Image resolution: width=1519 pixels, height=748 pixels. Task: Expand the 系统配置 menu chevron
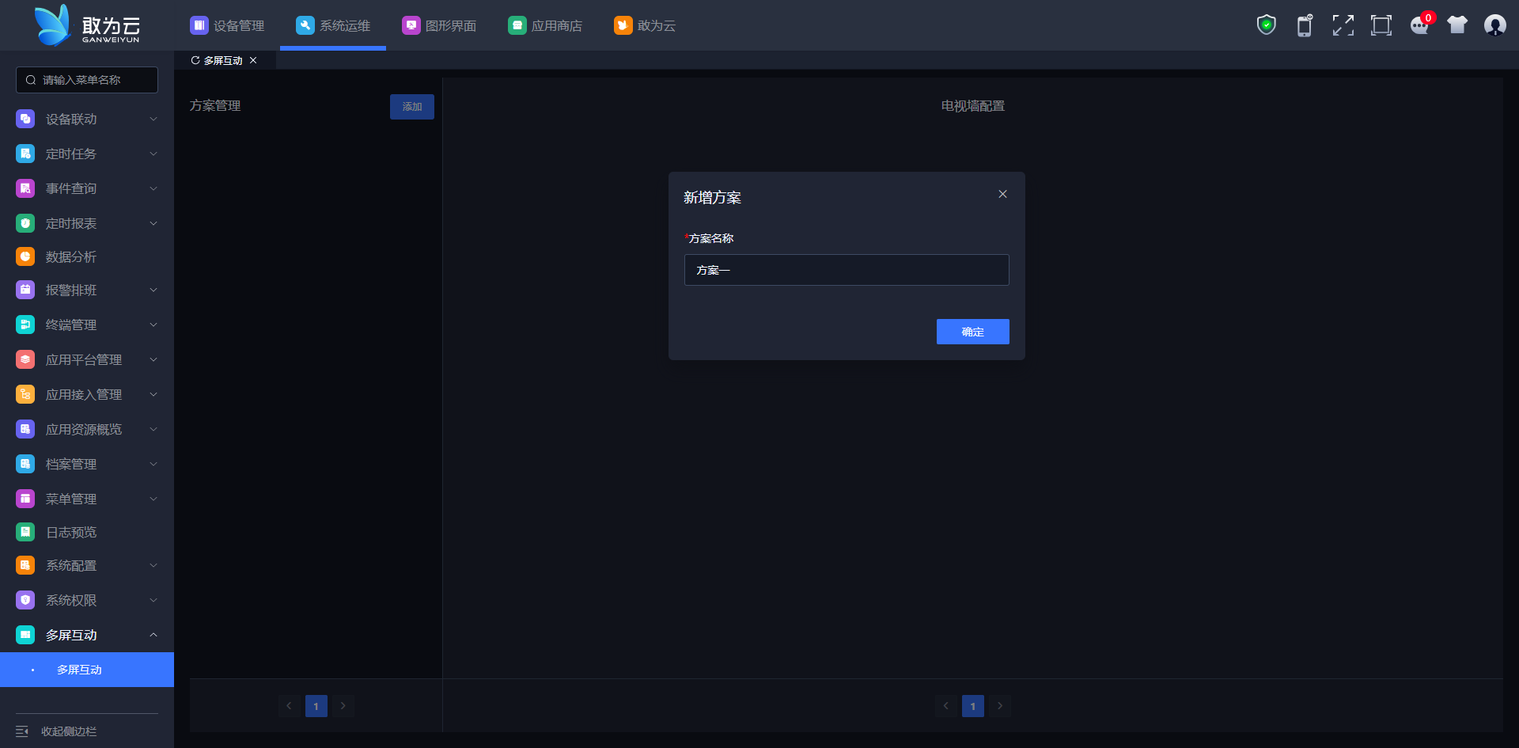(153, 565)
